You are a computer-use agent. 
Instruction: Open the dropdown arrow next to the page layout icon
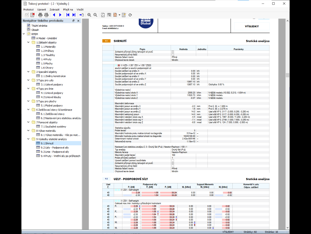(119, 15)
